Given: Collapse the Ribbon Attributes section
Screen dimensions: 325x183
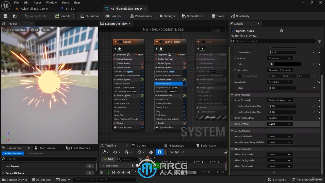Looking at the screenshot, I should point(232,149).
